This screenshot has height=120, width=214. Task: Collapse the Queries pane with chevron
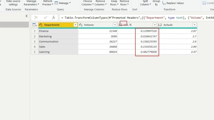point(27,16)
